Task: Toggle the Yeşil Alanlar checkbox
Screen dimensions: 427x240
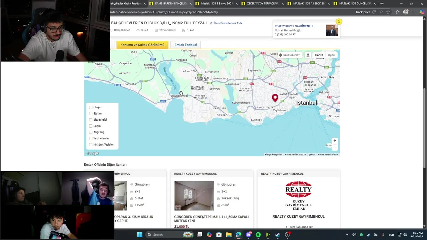Action: [x=91, y=138]
